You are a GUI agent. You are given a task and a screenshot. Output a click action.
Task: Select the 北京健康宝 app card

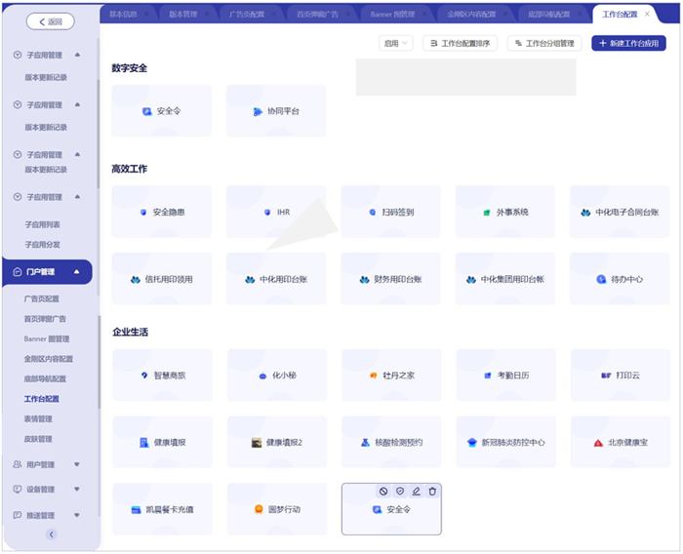(x=620, y=442)
